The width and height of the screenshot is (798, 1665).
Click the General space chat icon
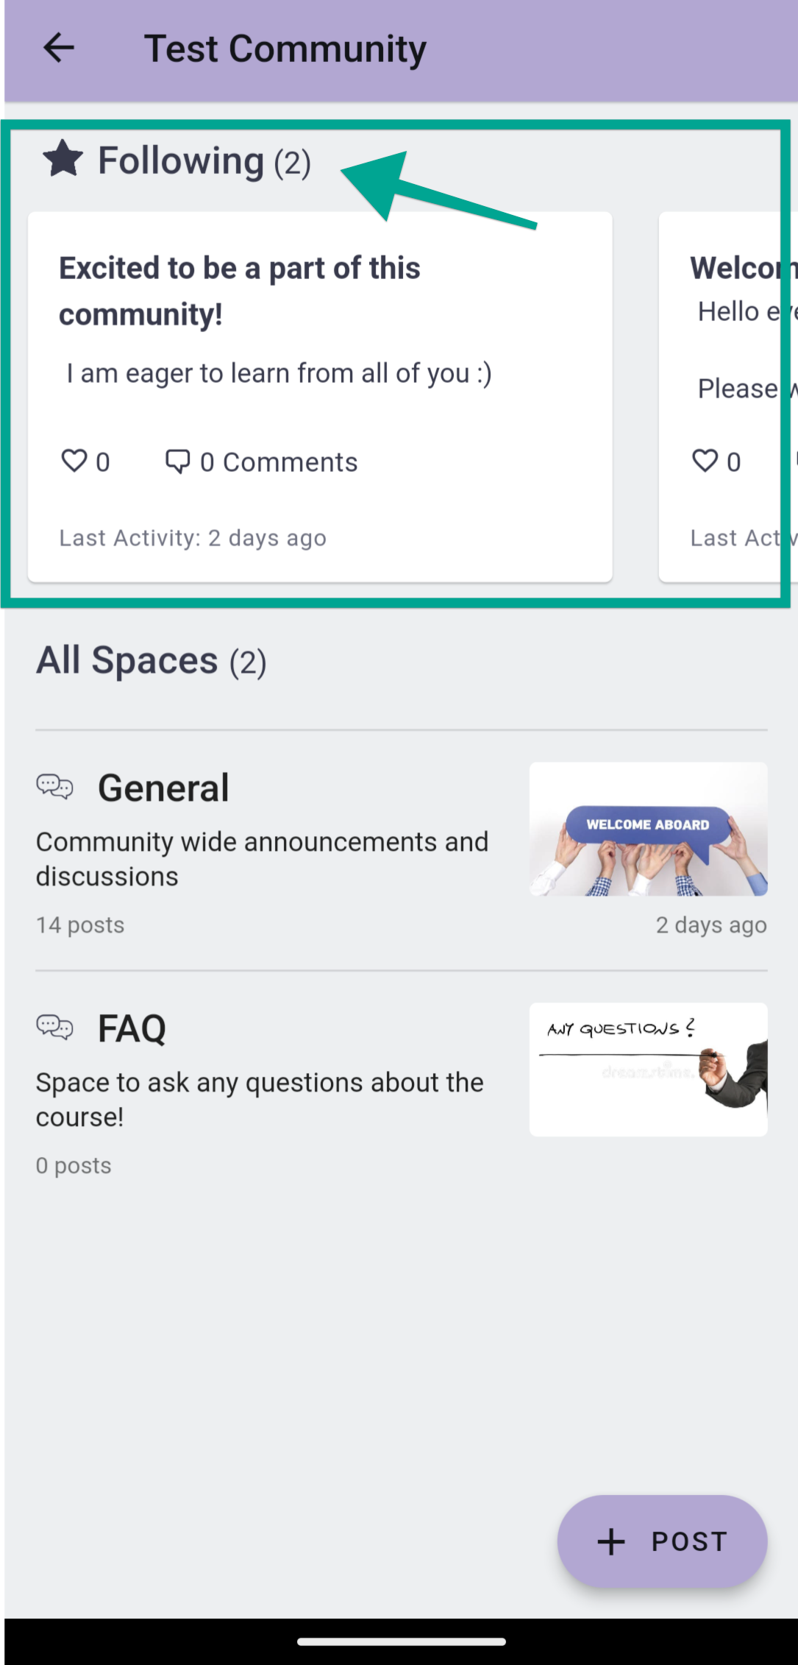point(54,787)
